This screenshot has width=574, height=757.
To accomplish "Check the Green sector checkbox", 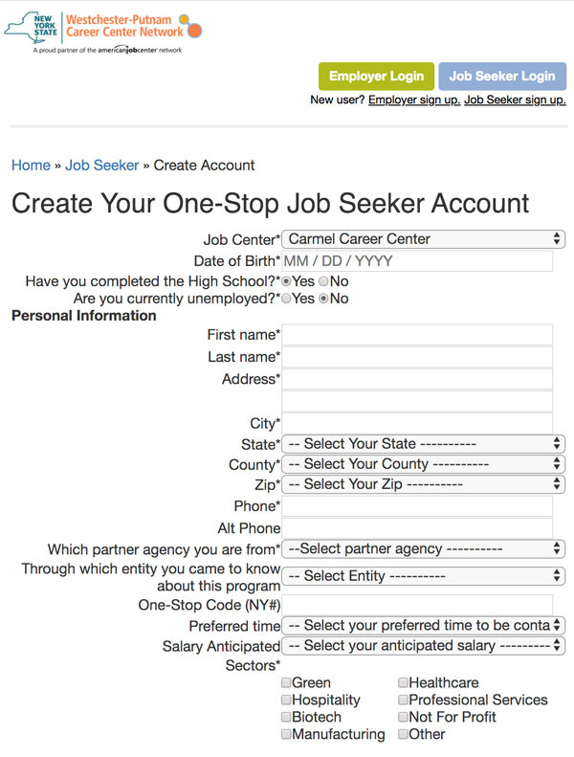I will tap(286, 683).
